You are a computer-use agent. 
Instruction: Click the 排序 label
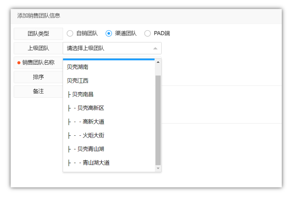[38, 77]
